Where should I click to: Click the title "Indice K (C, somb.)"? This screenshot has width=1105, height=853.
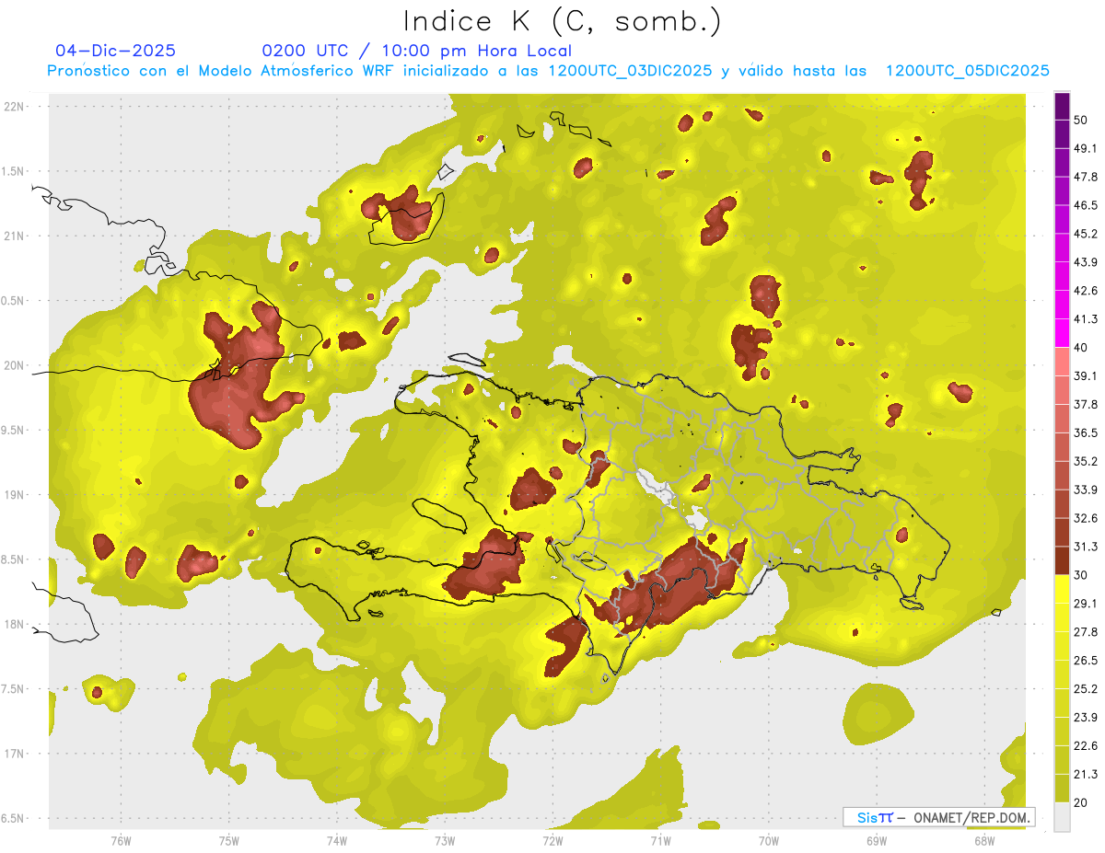563,21
